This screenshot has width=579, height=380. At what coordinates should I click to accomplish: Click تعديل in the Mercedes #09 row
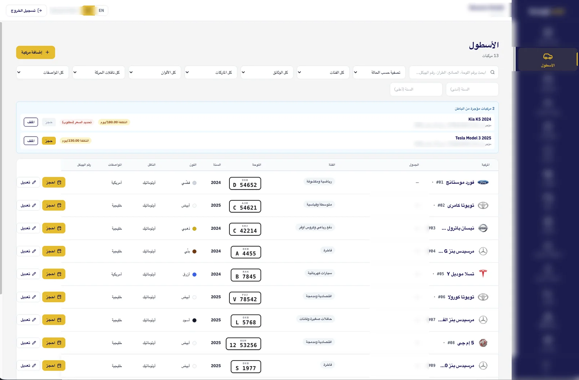(28, 366)
